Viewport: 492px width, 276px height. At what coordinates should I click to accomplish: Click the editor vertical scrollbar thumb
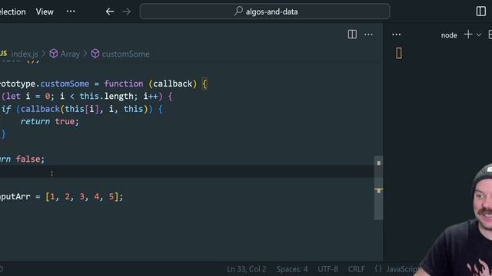click(x=378, y=188)
